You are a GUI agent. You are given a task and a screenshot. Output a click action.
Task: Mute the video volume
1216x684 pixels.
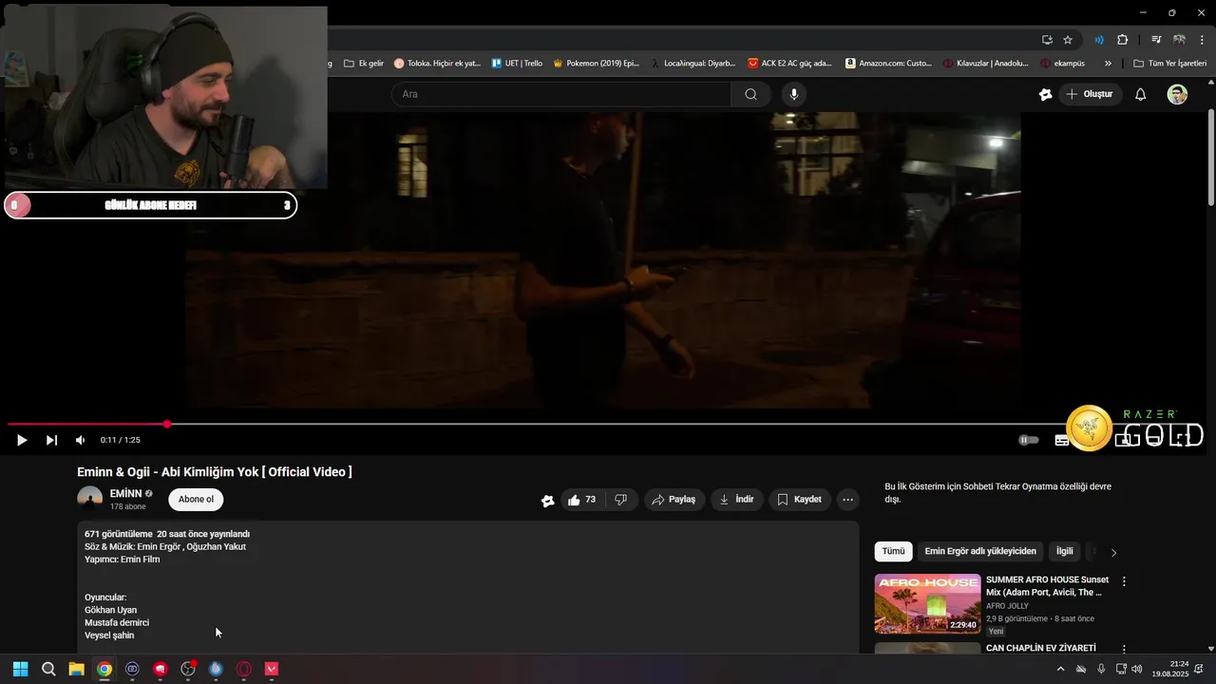(80, 440)
